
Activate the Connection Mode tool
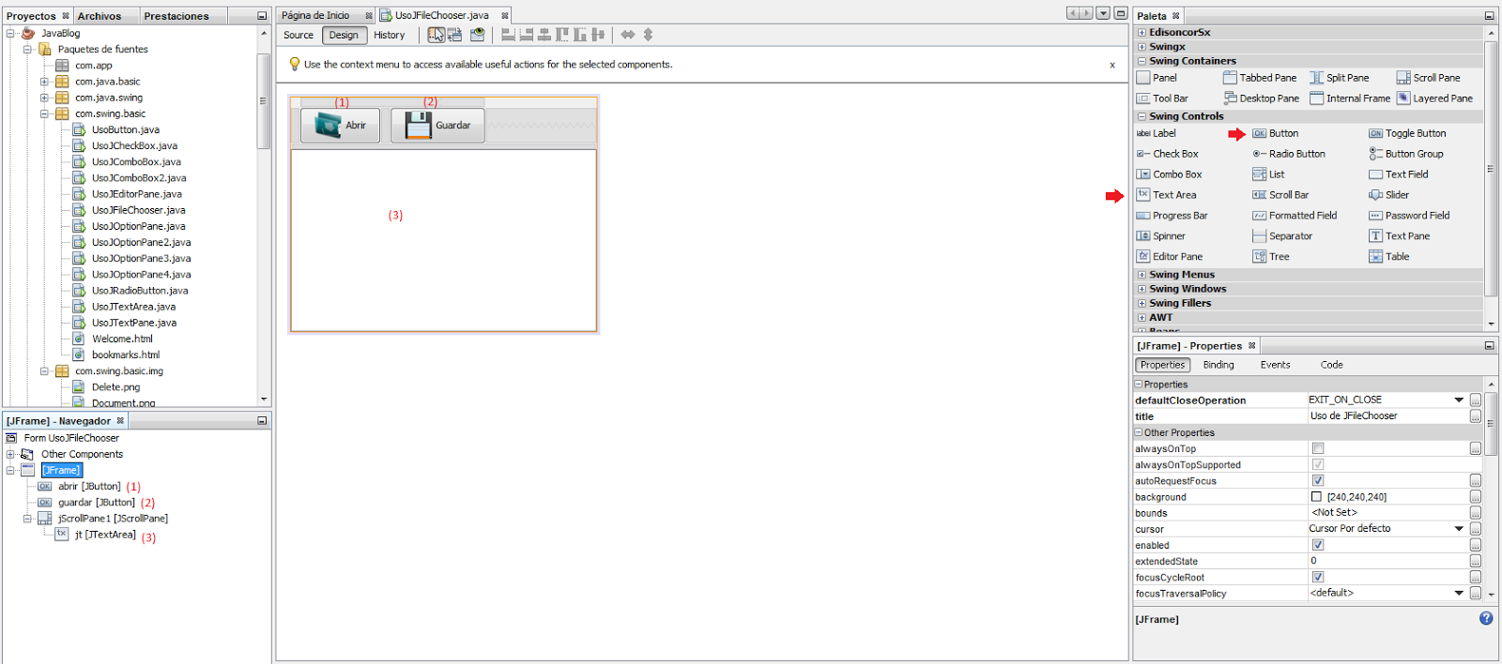pos(455,35)
